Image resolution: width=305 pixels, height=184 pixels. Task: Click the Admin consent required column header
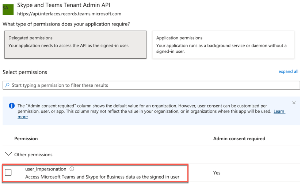point(239,138)
